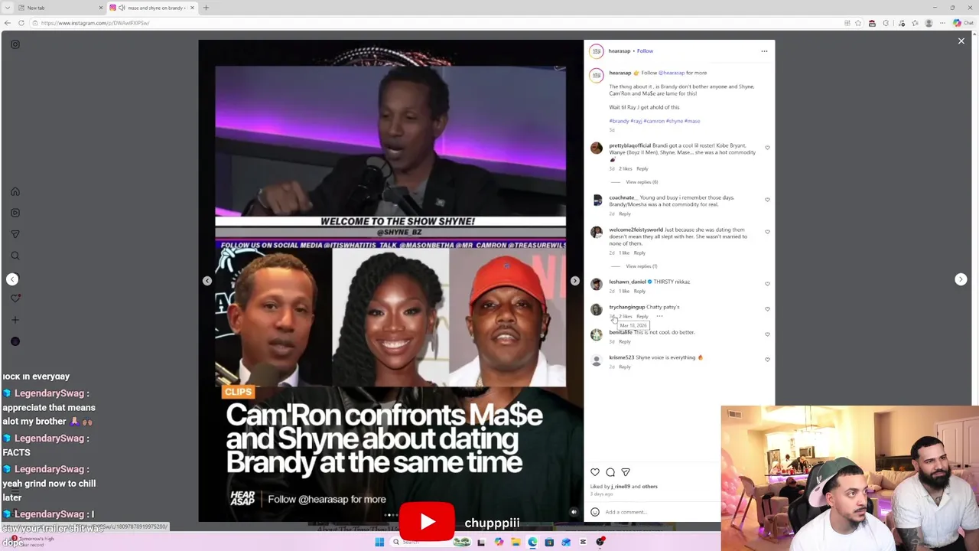This screenshot has height=551, width=979.
Task: View '2 likes' on prettyblaqofficial's comment
Action: pyautogui.click(x=626, y=168)
